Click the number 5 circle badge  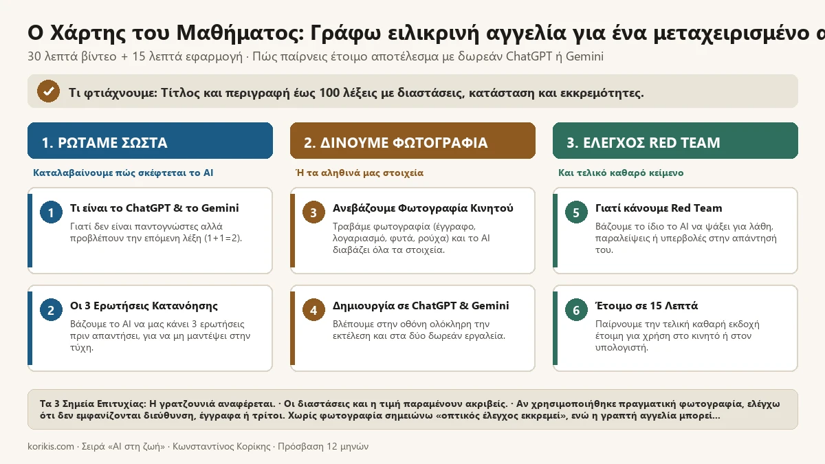click(576, 213)
